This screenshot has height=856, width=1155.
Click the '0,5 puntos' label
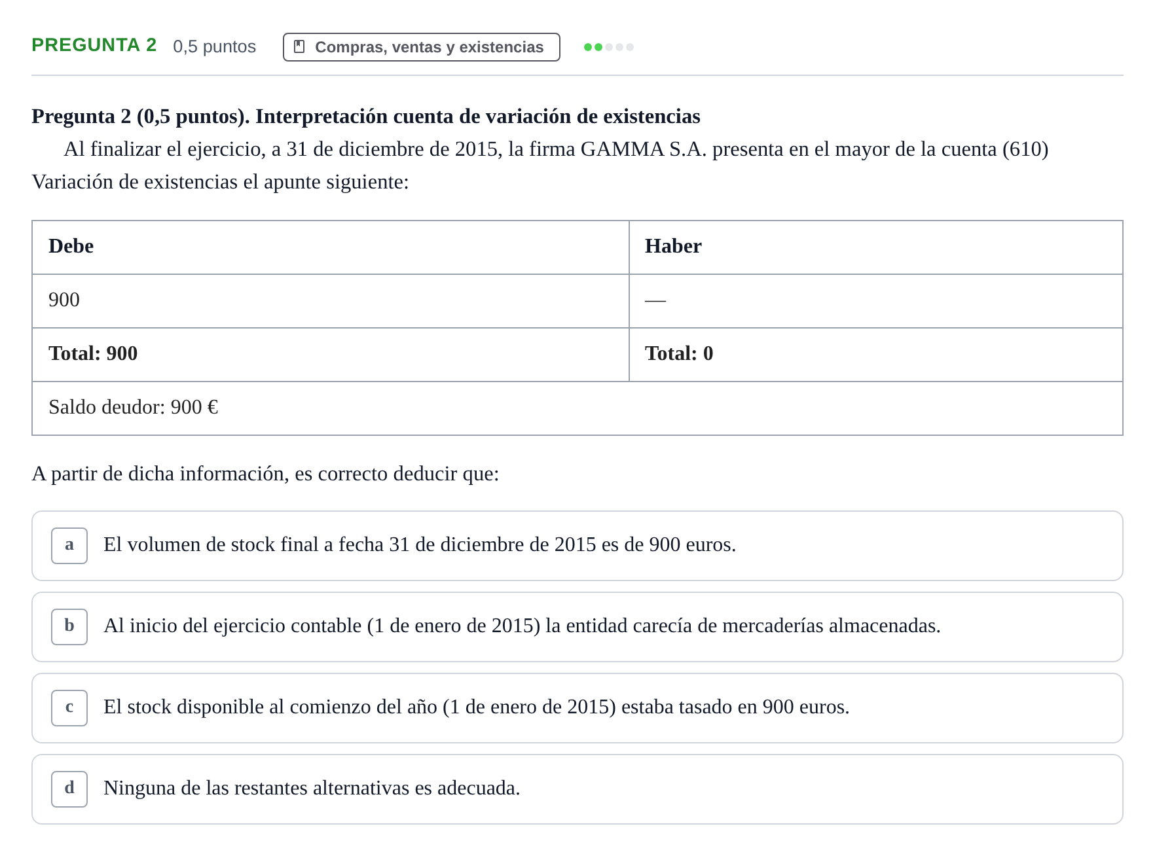click(214, 46)
